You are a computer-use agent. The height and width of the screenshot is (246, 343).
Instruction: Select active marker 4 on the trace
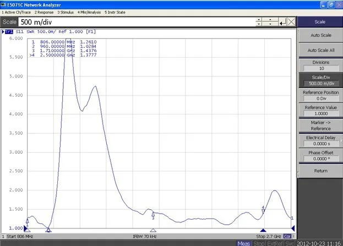click(x=263, y=211)
